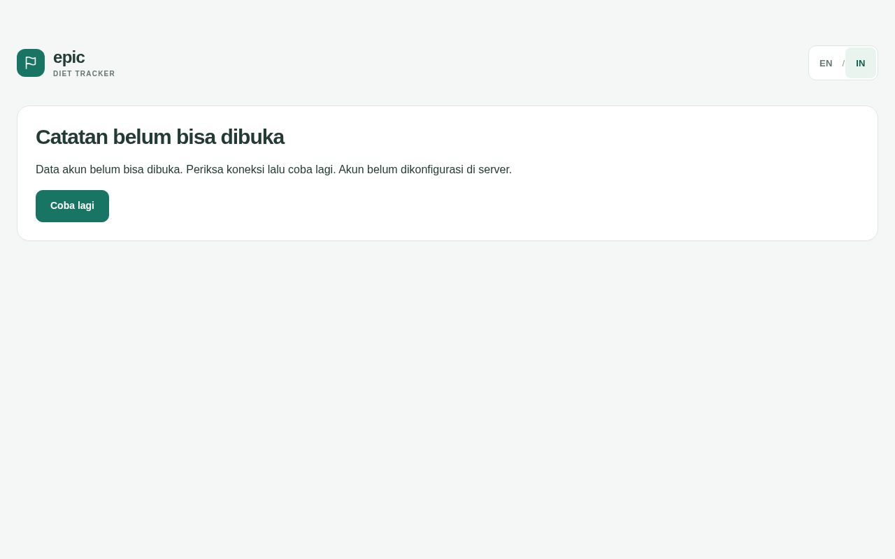Click the epic brand name
The image size is (895, 559).
click(x=69, y=57)
